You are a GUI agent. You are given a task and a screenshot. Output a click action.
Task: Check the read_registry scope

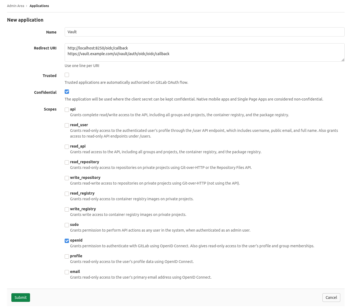[x=67, y=193]
